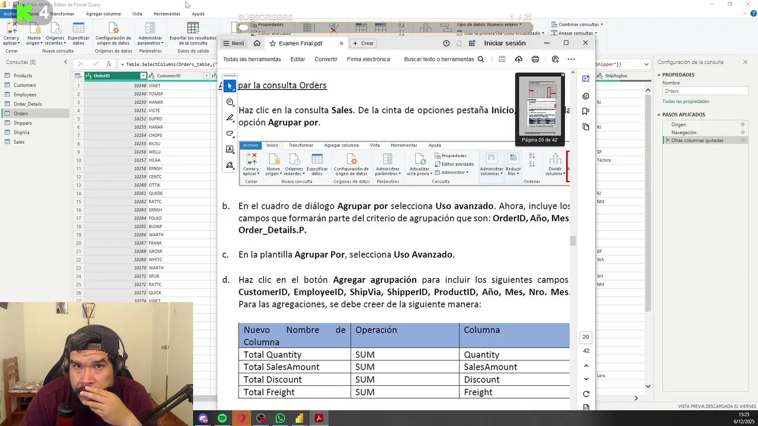Open Orígenes recientes dropdown
The width and height of the screenshot is (758, 426).
pos(55,33)
